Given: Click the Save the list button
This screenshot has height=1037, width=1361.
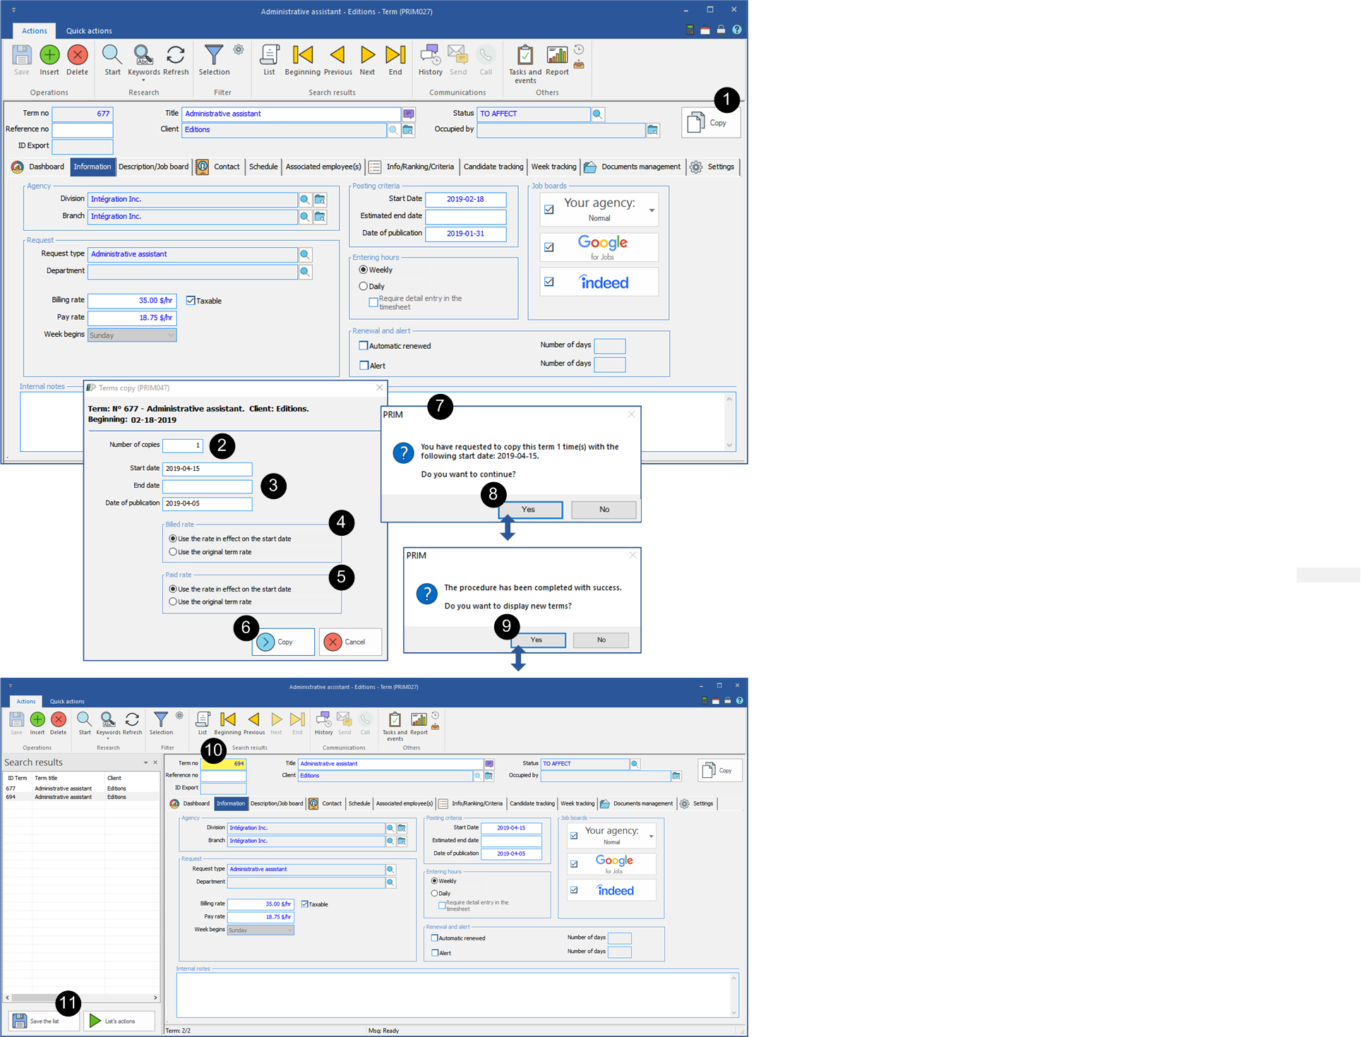Looking at the screenshot, I should point(44,1021).
